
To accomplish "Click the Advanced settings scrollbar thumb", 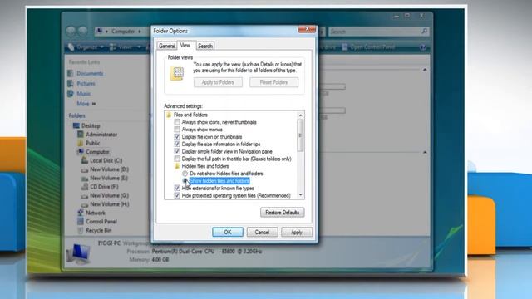I will click(x=300, y=135).
